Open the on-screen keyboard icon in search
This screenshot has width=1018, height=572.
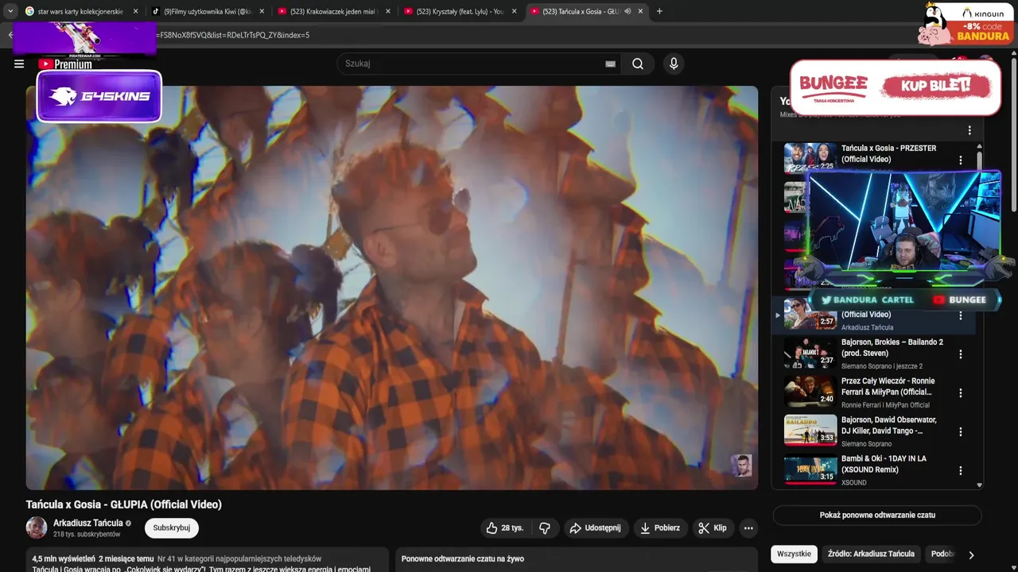pos(610,64)
